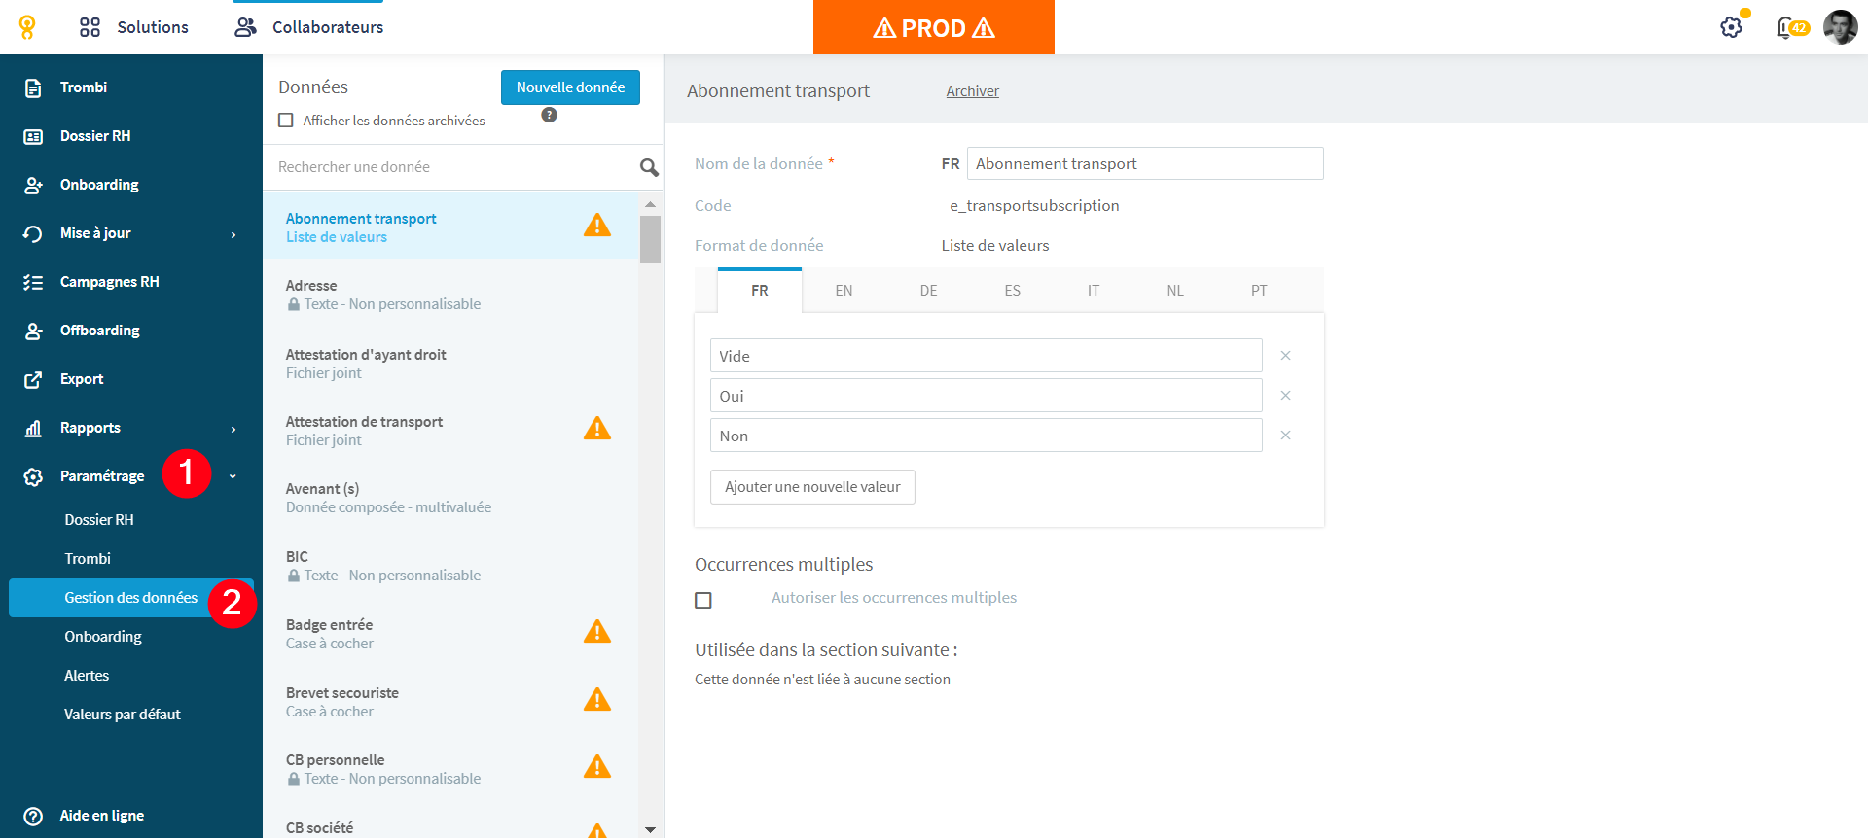Click the help question mark near Nouvelle donnée
This screenshot has height=838, width=1868.
point(550,115)
